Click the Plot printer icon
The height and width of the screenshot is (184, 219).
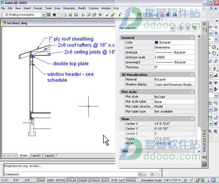tap(83, 15)
